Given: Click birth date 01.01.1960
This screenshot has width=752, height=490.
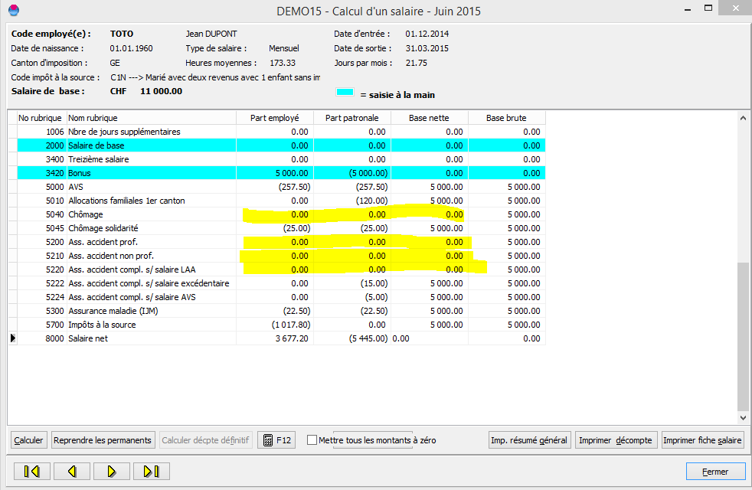Looking at the screenshot, I should pyautogui.click(x=132, y=48).
